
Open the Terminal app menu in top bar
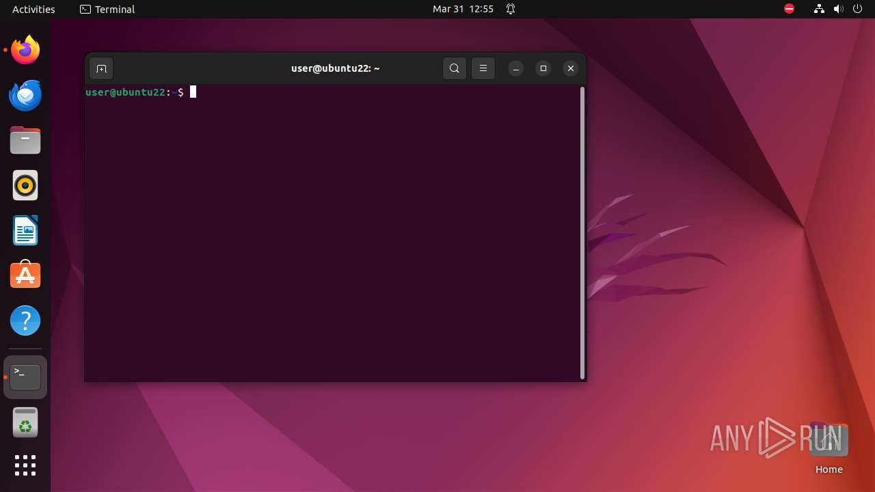pyautogui.click(x=107, y=10)
